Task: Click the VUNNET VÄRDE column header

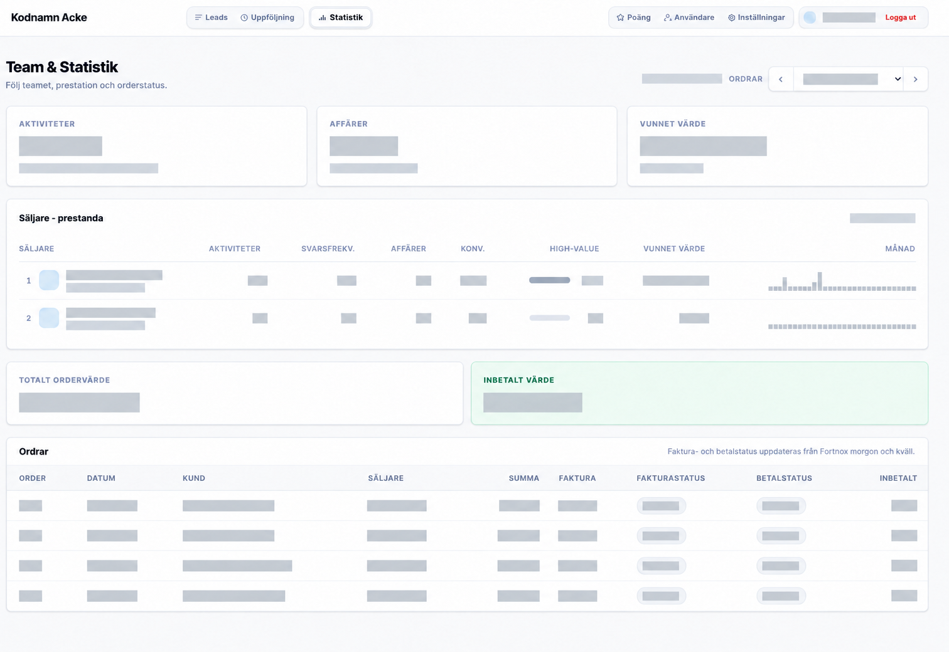Action: [674, 249]
